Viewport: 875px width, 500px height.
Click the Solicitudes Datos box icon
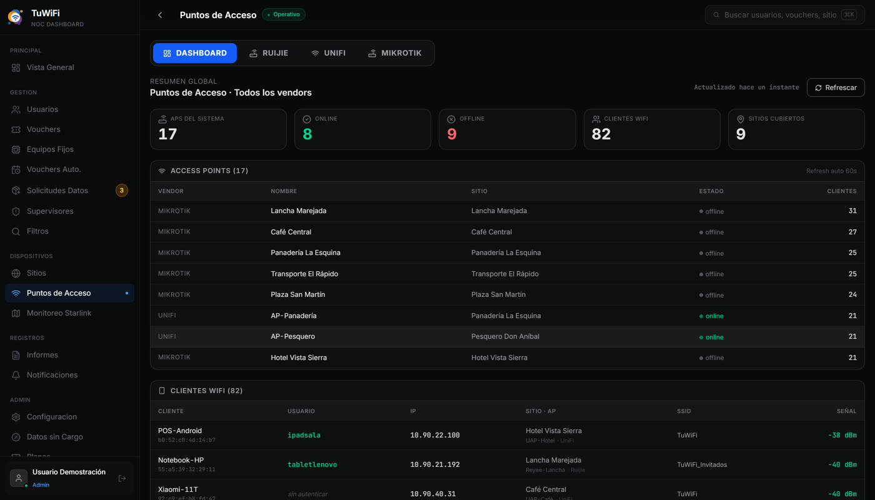pos(16,191)
